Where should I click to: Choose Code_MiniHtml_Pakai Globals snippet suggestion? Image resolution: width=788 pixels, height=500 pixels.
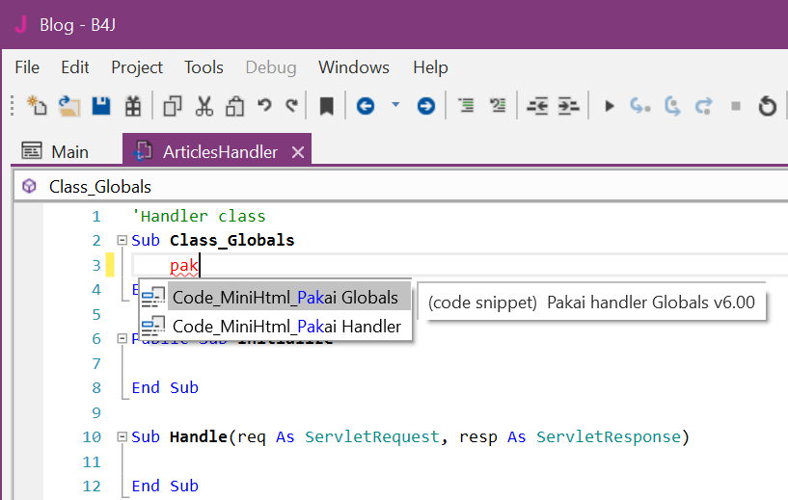(276, 297)
